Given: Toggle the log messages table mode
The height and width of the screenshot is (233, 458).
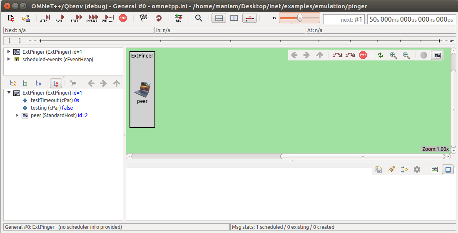Looking at the screenshot, I should click(x=435, y=169).
